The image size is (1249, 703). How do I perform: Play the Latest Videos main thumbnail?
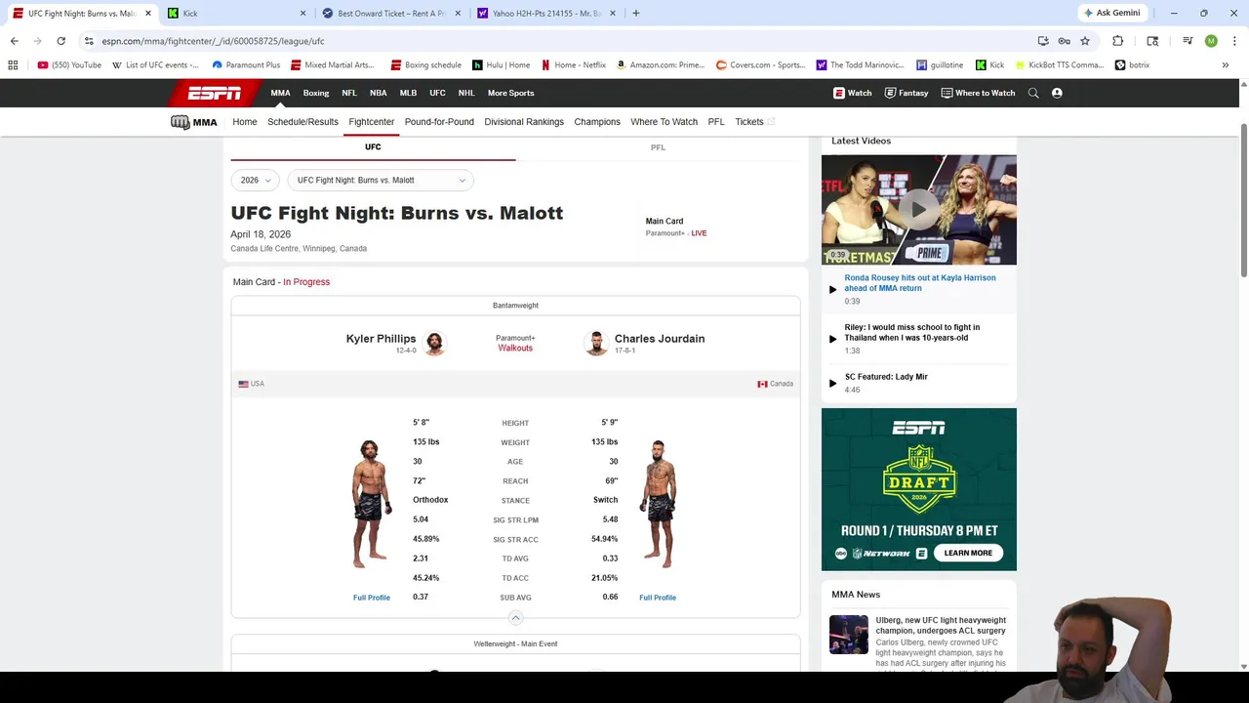click(918, 209)
